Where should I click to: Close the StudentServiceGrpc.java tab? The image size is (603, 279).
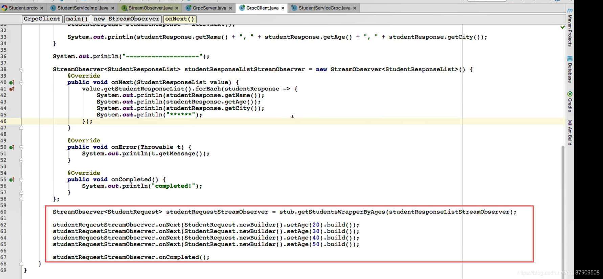coord(355,8)
